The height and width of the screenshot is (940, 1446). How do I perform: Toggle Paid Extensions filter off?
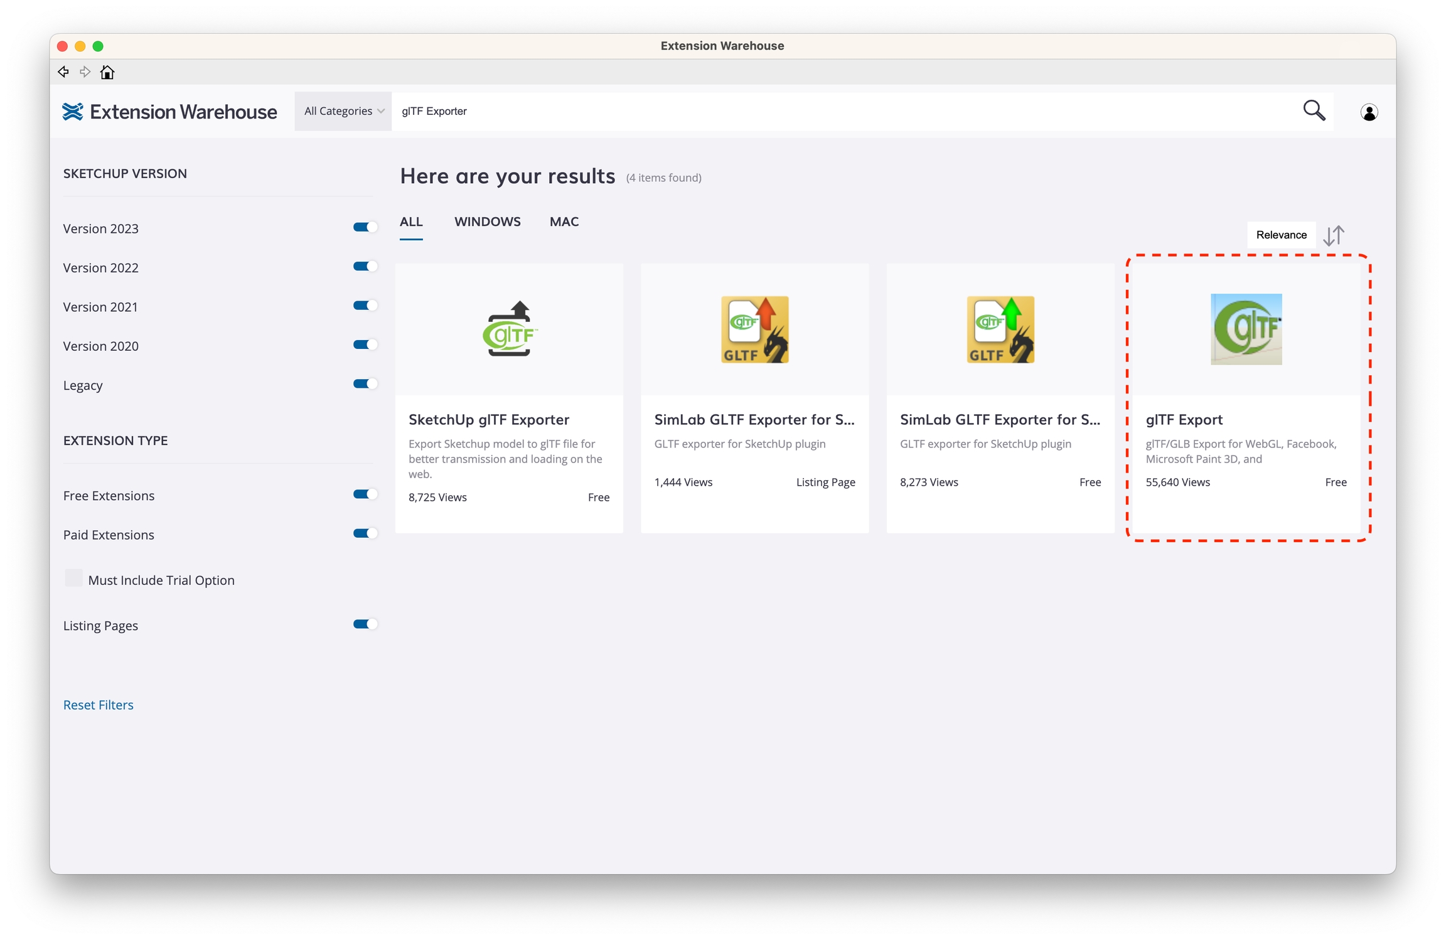365,533
